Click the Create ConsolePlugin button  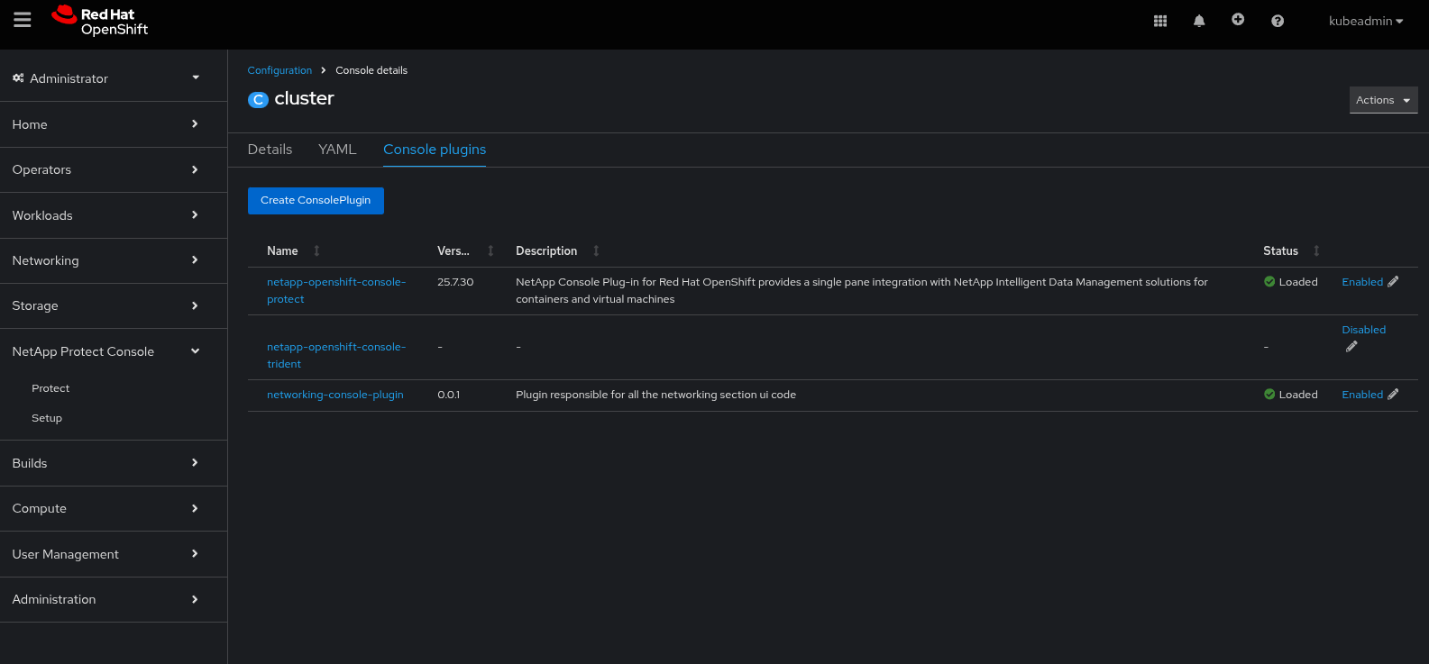(x=316, y=201)
